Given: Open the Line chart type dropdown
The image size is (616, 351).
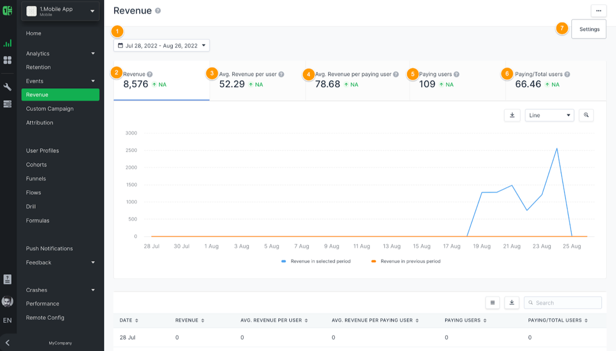Looking at the screenshot, I should click(x=549, y=115).
